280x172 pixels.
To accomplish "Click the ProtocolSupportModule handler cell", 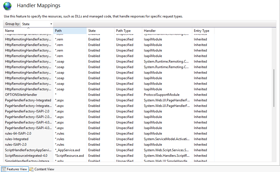I will pyautogui.click(x=162, y=95).
